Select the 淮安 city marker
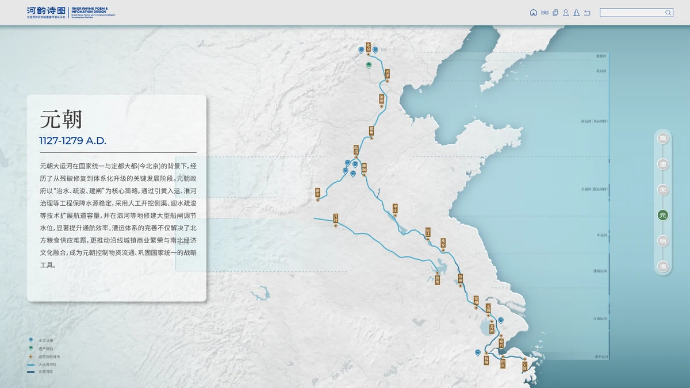 [443, 244]
